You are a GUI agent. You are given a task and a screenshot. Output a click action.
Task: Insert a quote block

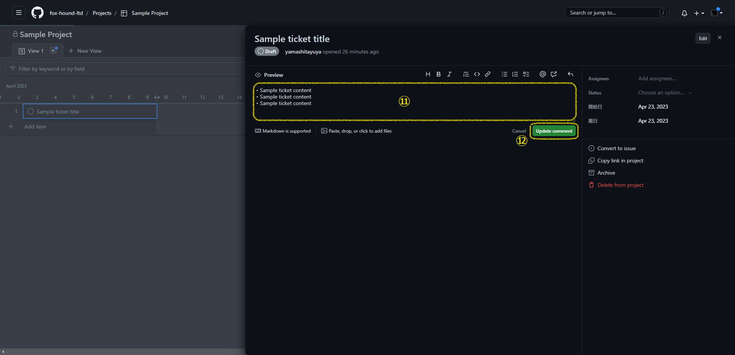click(x=466, y=75)
